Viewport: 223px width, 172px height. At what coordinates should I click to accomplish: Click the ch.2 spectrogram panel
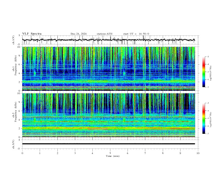tap(109, 115)
